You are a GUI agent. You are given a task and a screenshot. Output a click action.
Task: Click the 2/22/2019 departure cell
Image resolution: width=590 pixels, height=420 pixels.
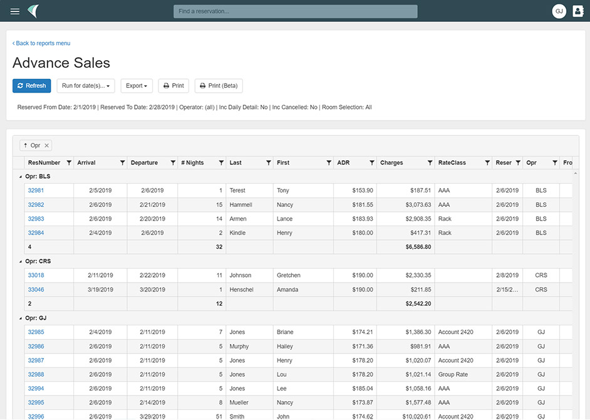pos(152,275)
